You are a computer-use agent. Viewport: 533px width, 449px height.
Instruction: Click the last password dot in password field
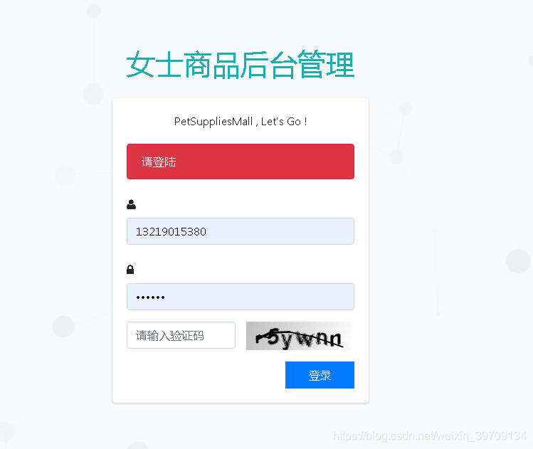[163, 297]
